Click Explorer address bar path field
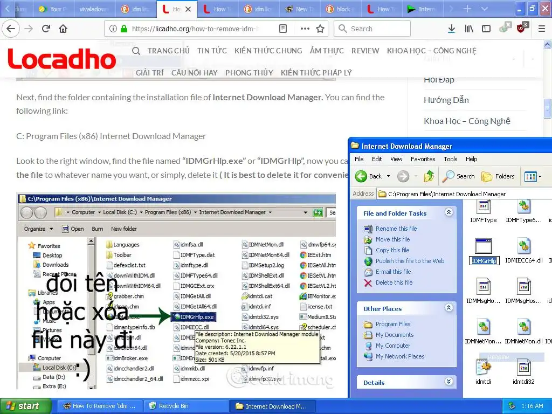Screen dimensions: 552x414 pos(464,194)
